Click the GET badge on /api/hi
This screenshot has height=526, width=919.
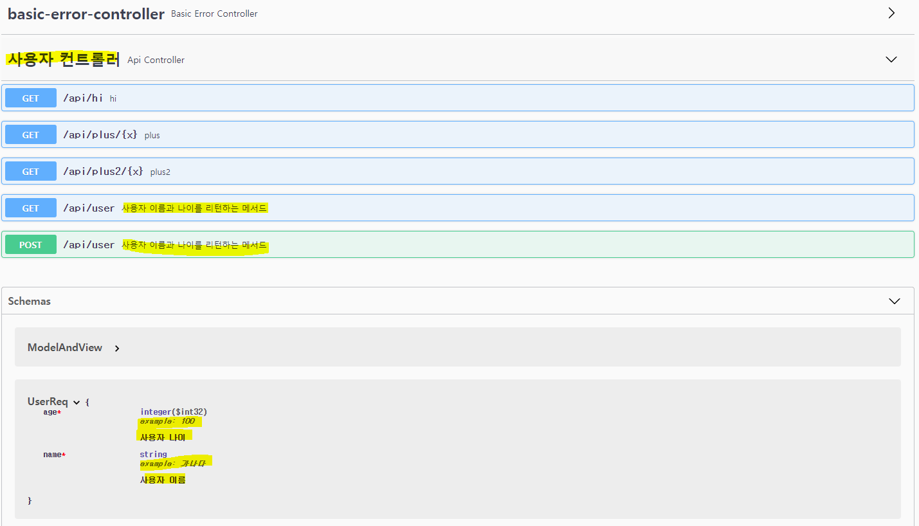30,98
